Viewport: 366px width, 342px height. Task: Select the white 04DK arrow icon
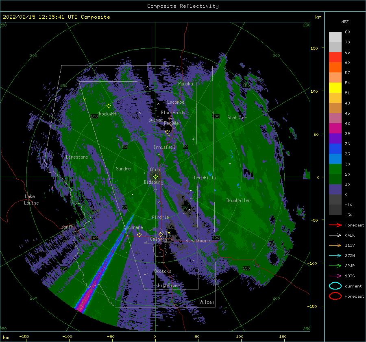[x=335, y=235]
